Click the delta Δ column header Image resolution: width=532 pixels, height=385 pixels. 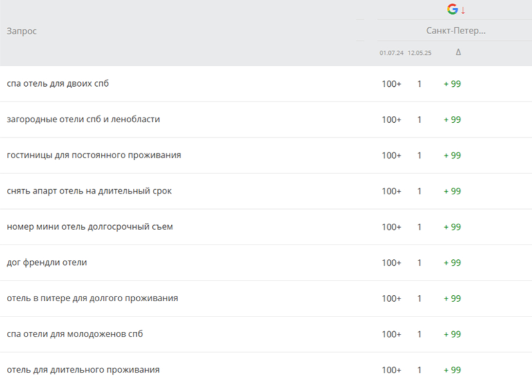458,52
